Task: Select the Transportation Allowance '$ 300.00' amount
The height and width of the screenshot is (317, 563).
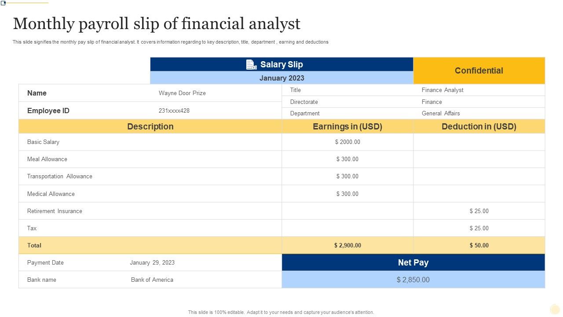Action: 347,176
